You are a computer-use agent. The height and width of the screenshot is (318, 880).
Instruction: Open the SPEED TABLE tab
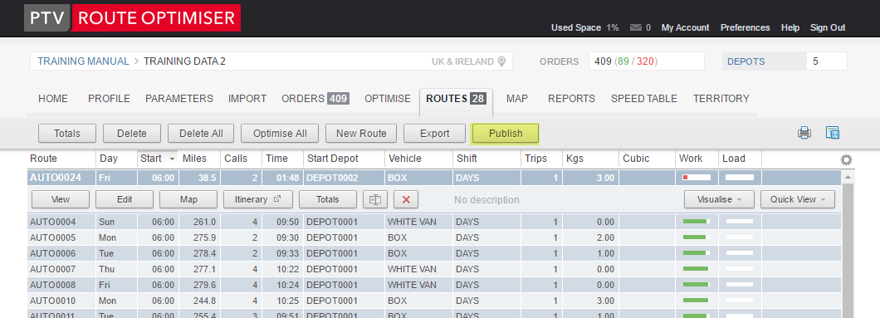coord(643,99)
